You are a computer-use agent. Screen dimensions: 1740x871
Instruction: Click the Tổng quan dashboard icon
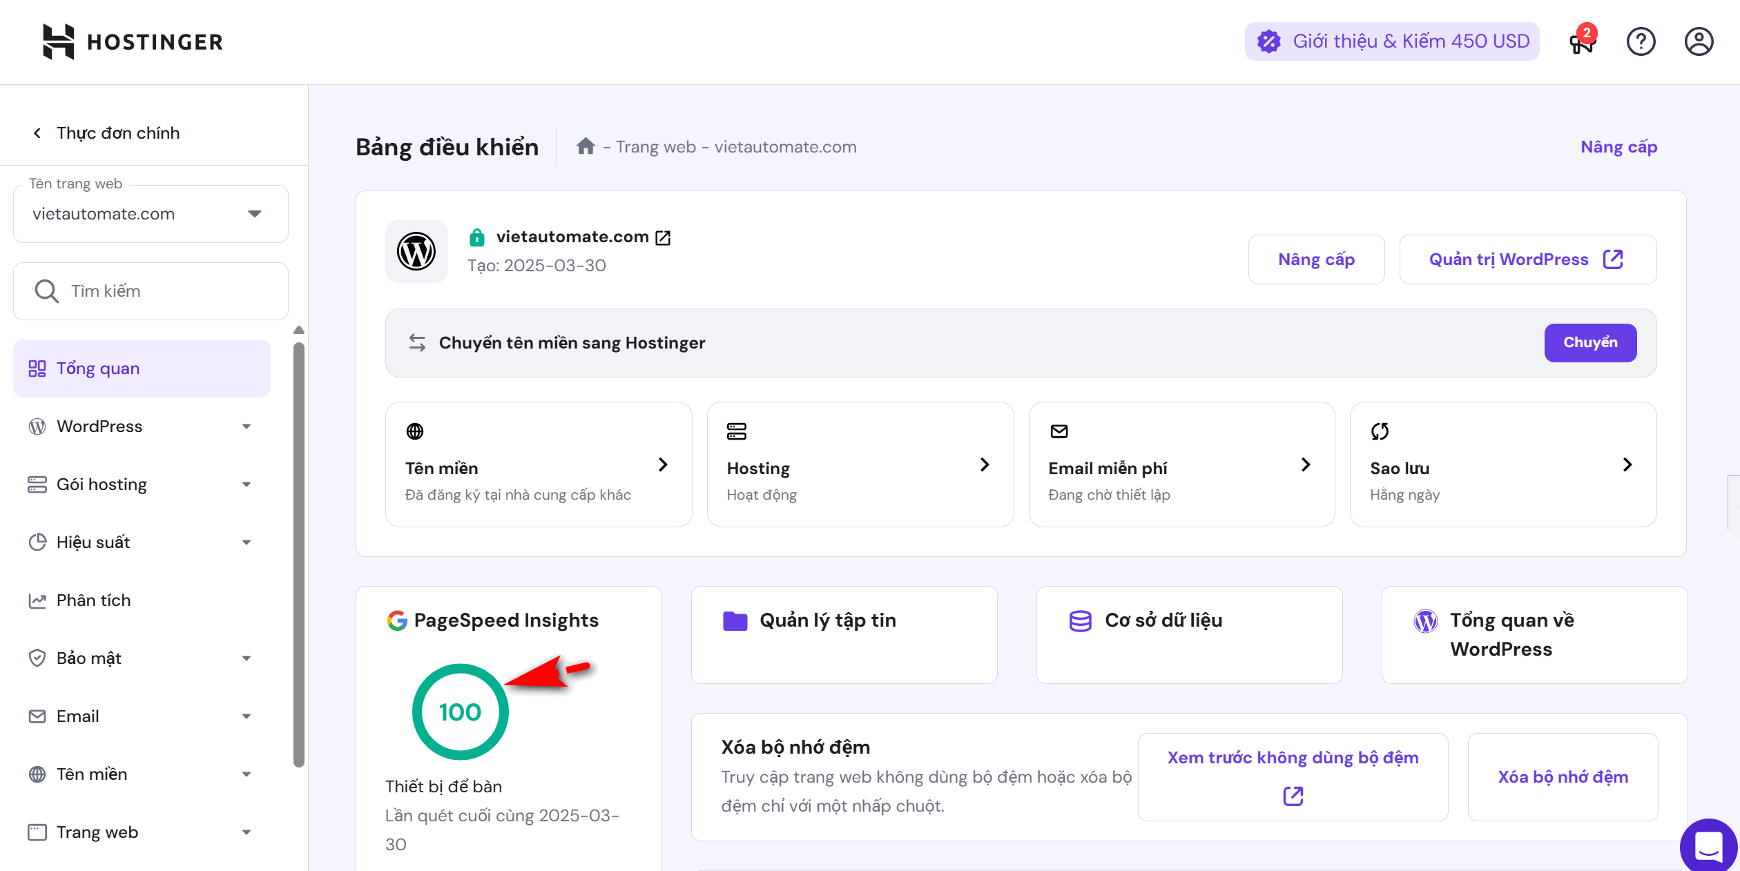(x=37, y=369)
